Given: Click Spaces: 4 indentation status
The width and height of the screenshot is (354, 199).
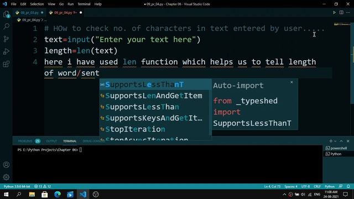Looking at the screenshot, I should tap(291, 186).
